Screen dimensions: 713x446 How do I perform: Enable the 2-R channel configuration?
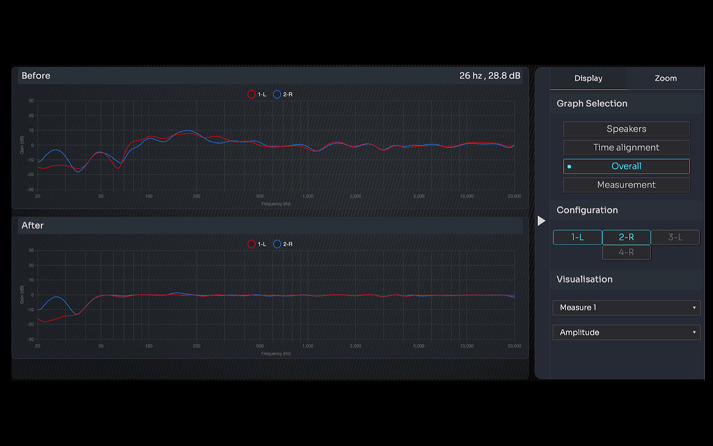coord(626,237)
